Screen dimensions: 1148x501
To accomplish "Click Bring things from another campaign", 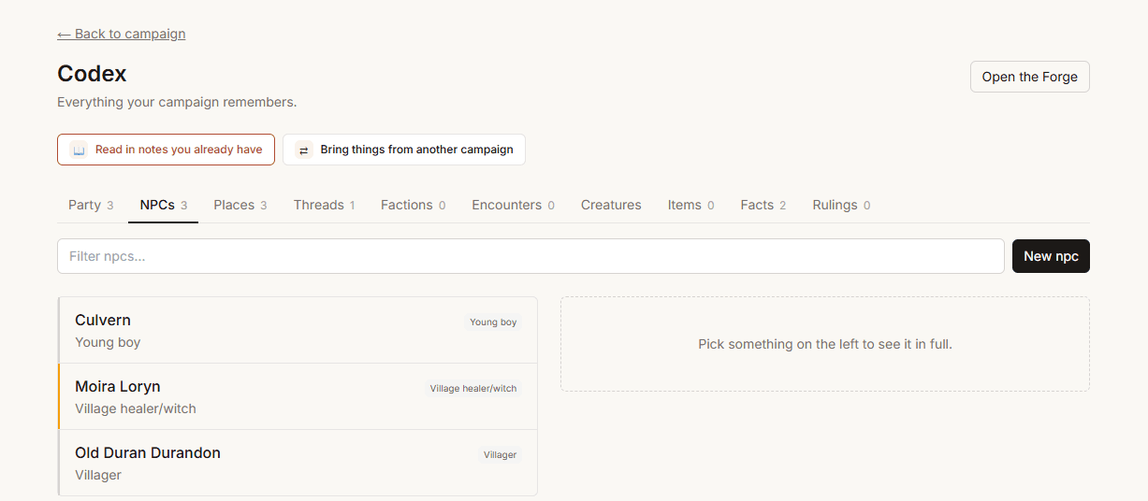I will coord(404,150).
